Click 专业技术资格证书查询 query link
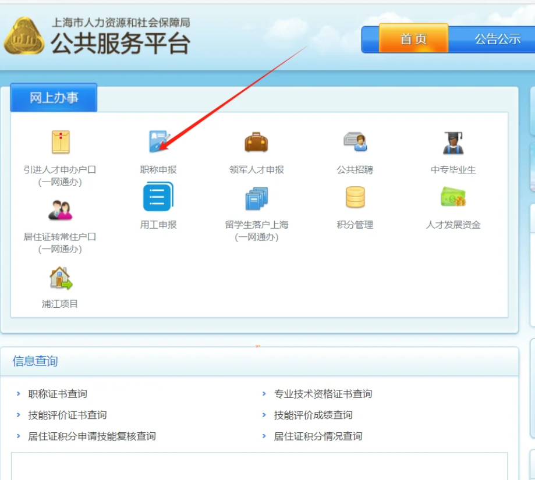Image resolution: width=535 pixels, height=480 pixels. 324,393
